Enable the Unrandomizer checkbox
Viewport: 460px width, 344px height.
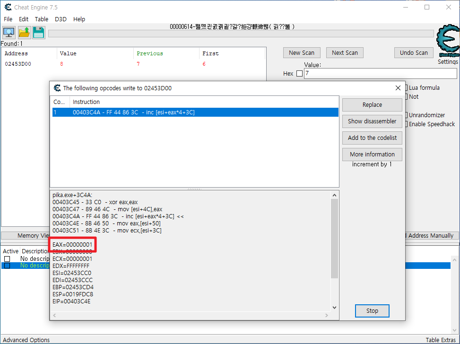tap(406, 115)
